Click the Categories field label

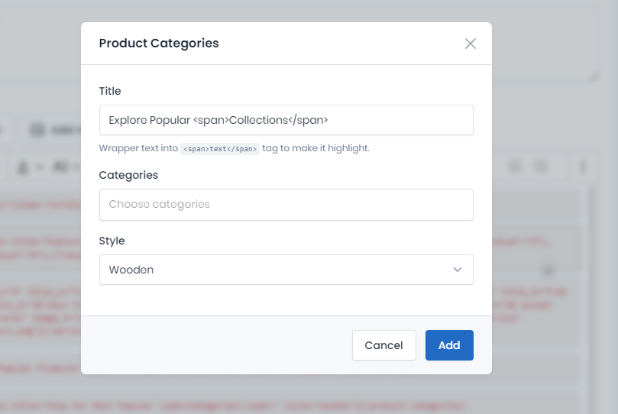tap(128, 175)
